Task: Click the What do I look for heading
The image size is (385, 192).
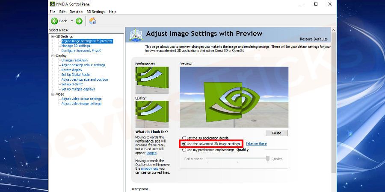Action: pos(151,132)
